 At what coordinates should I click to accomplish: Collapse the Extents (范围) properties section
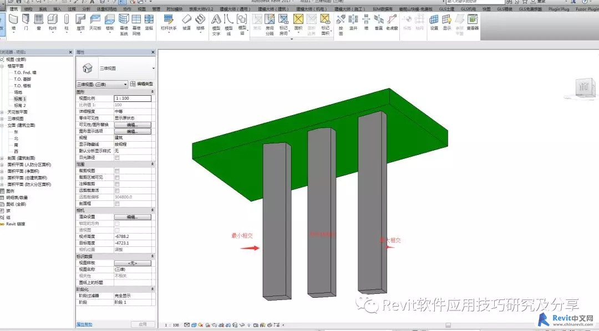[153, 164]
